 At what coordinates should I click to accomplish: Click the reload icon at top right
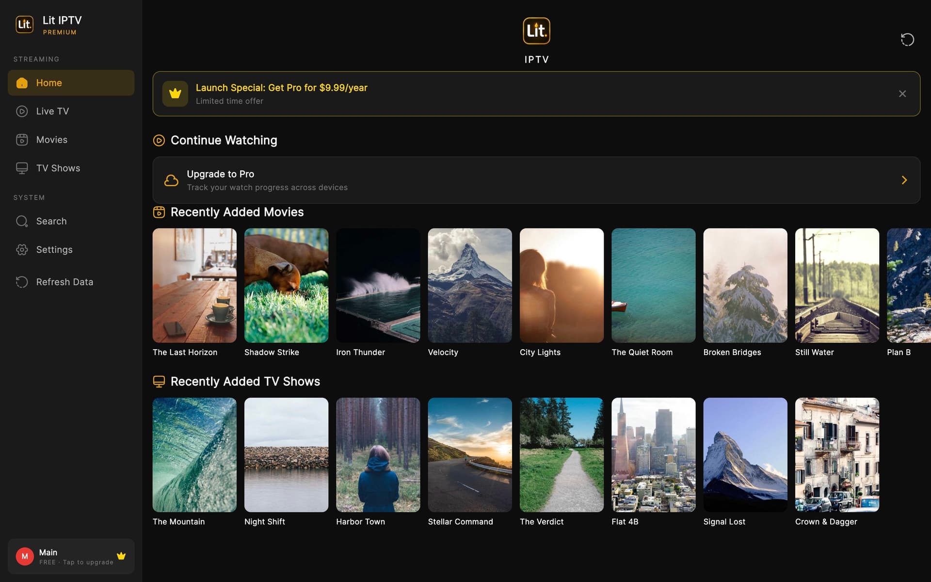[908, 39]
